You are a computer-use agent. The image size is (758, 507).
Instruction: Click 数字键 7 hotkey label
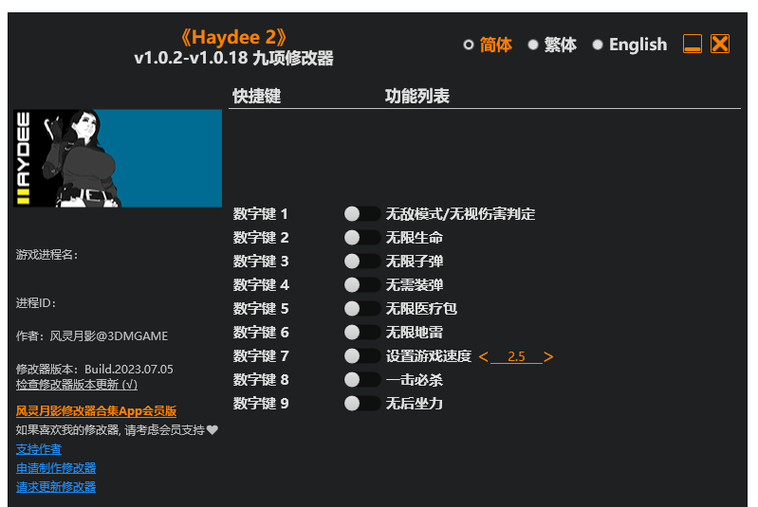pyautogui.click(x=261, y=356)
